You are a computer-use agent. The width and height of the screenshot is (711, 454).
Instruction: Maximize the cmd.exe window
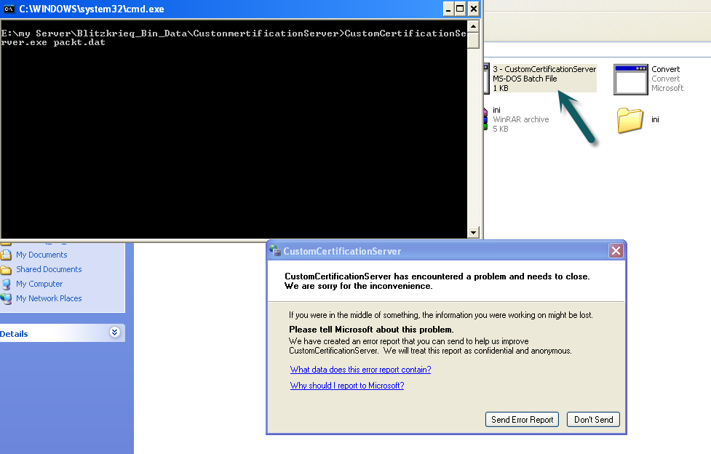(x=460, y=9)
